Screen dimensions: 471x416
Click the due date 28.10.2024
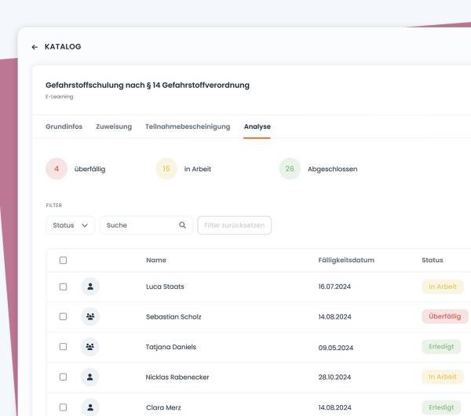coord(334,377)
